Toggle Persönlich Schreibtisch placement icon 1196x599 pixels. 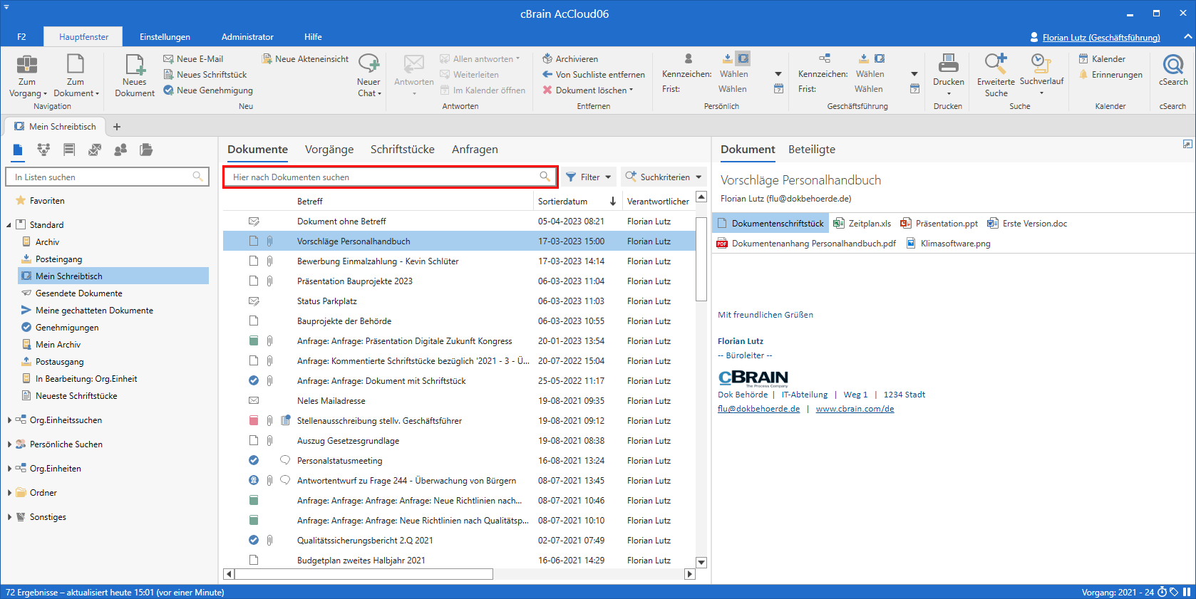(x=743, y=58)
